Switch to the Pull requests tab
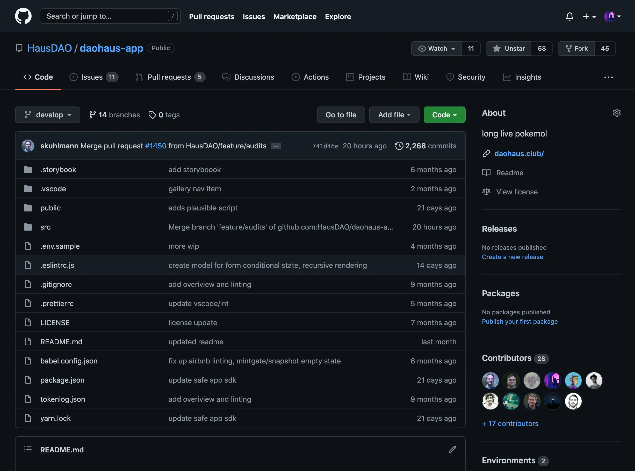 point(170,77)
